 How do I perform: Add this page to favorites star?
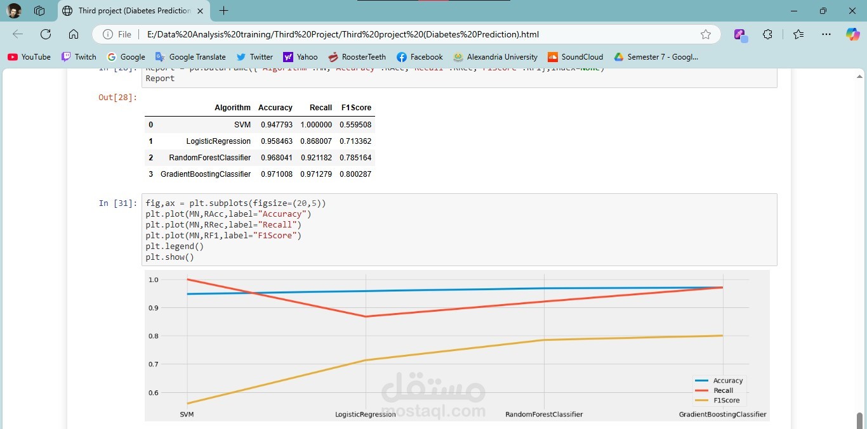click(706, 34)
